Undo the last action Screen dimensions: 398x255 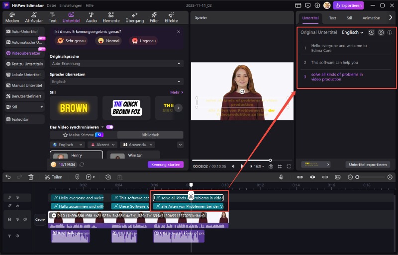7,177
